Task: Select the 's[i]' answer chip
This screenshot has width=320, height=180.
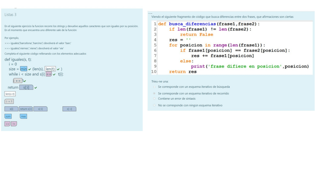Action: pyautogui.click(x=11, y=109)
